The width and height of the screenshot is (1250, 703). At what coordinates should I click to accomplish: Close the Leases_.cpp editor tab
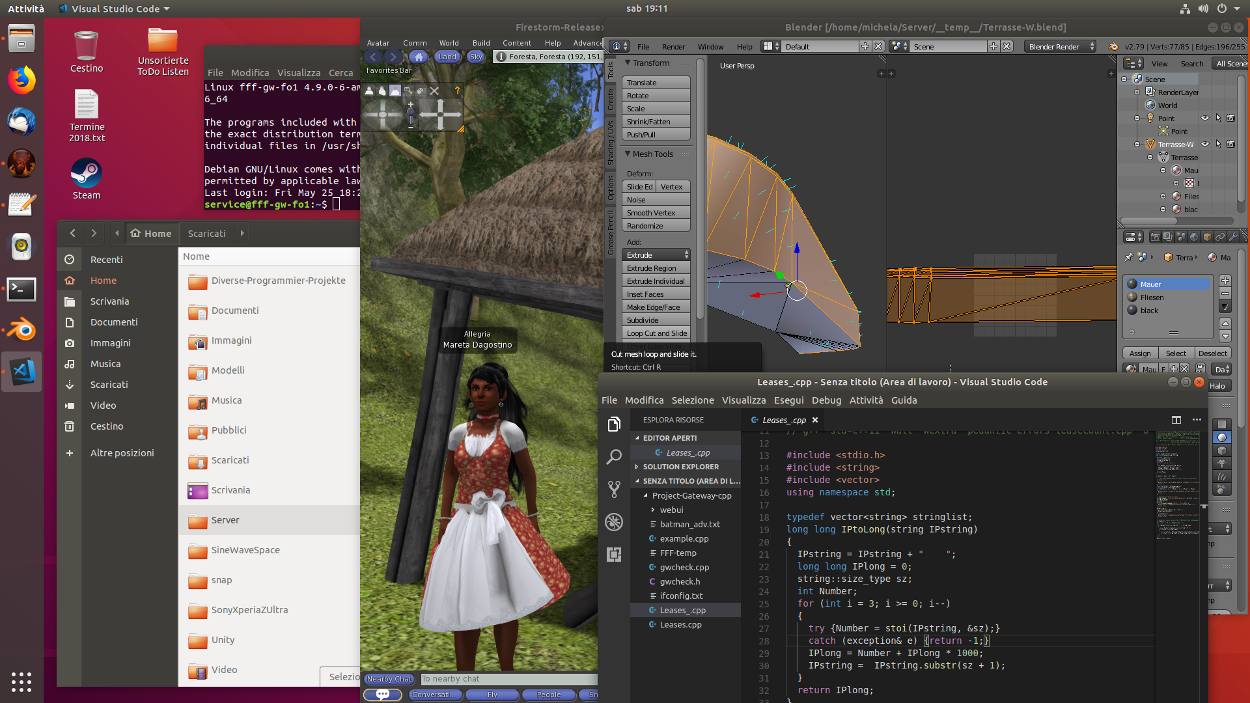point(815,420)
